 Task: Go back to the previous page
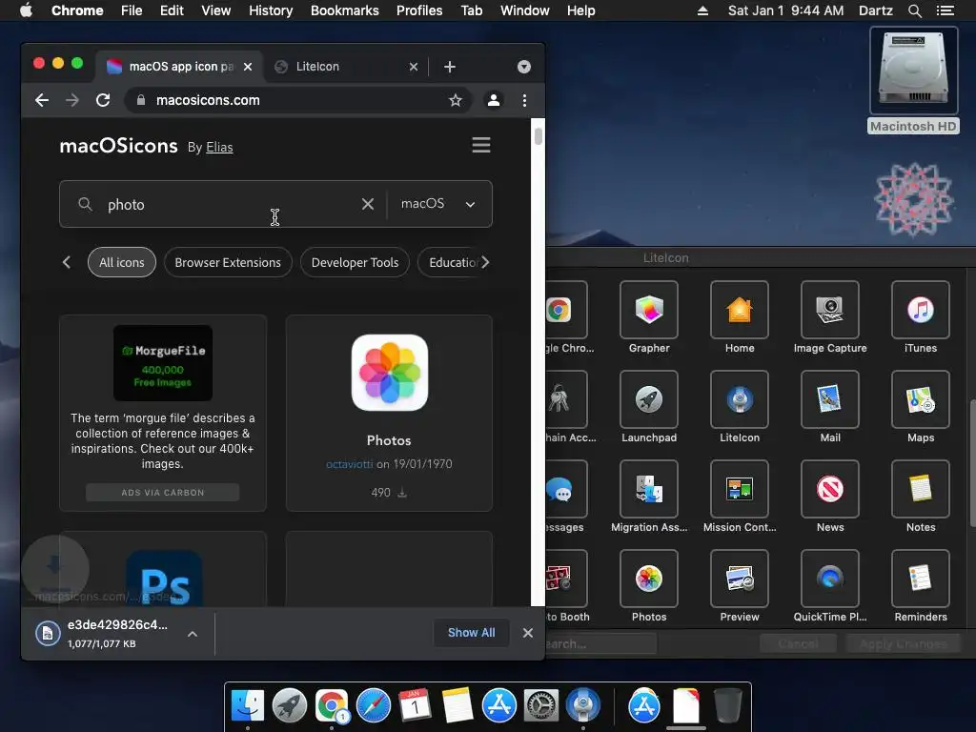[x=42, y=100]
